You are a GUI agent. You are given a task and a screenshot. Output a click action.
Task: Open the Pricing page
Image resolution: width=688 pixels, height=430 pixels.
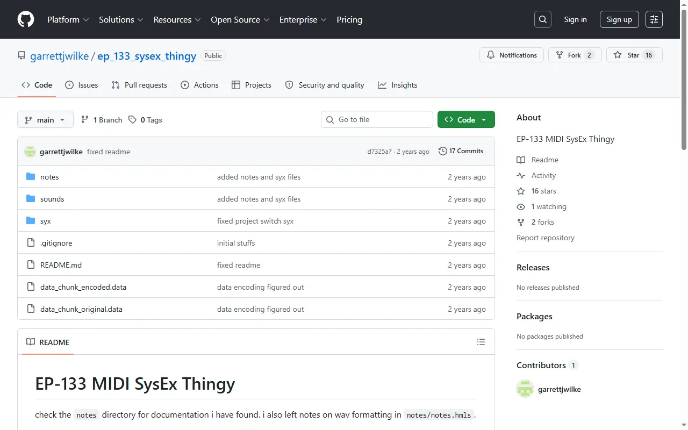349,19
